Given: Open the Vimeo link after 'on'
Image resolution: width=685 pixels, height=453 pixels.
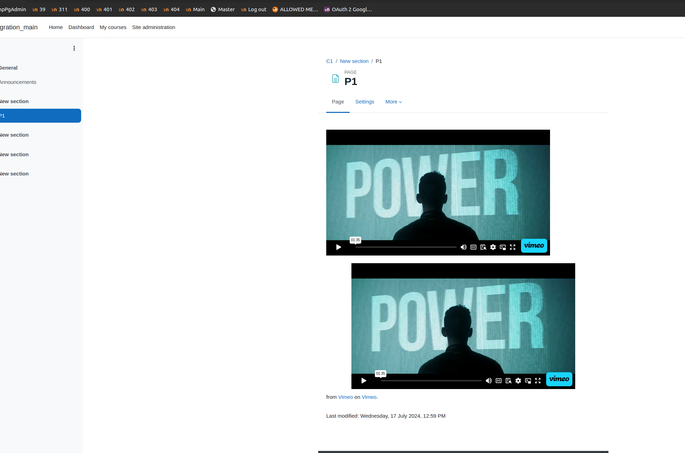Looking at the screenshot, I should pos(369,397).
